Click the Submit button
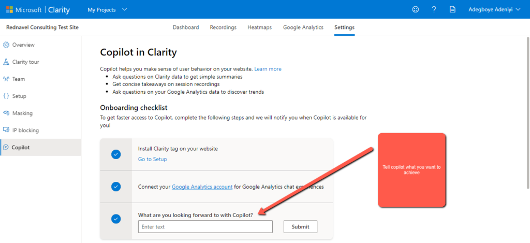This screenshot has height=243, width=530. (301, 227)
